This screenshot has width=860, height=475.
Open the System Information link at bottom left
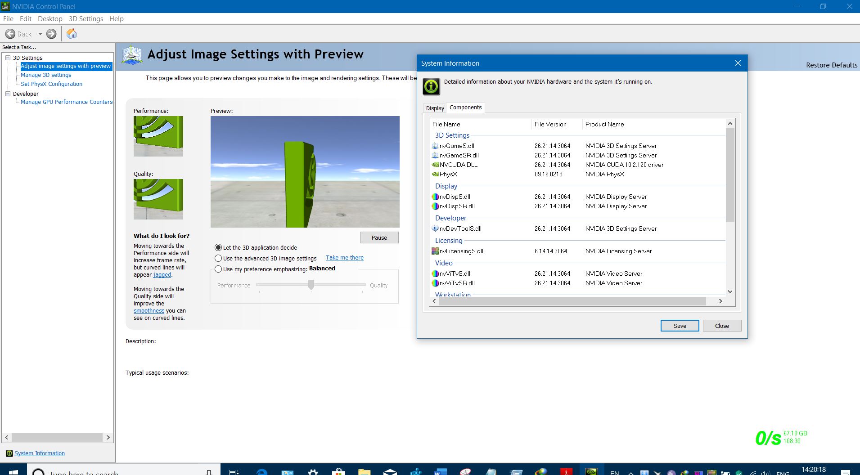(x=40, y=453)
